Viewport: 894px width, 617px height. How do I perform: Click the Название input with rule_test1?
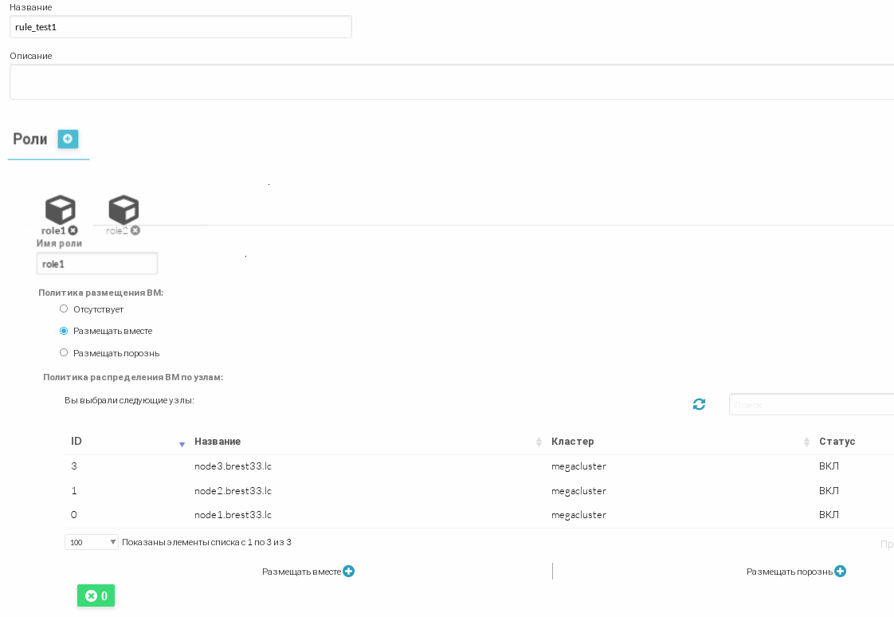[x=180, y=27]
